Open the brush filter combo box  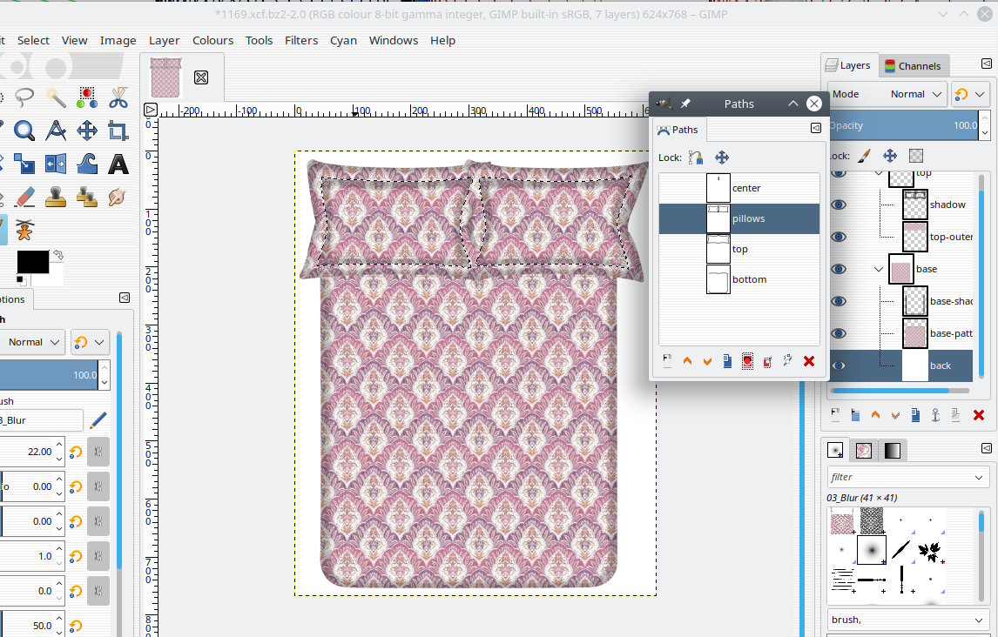coord(907,477)
